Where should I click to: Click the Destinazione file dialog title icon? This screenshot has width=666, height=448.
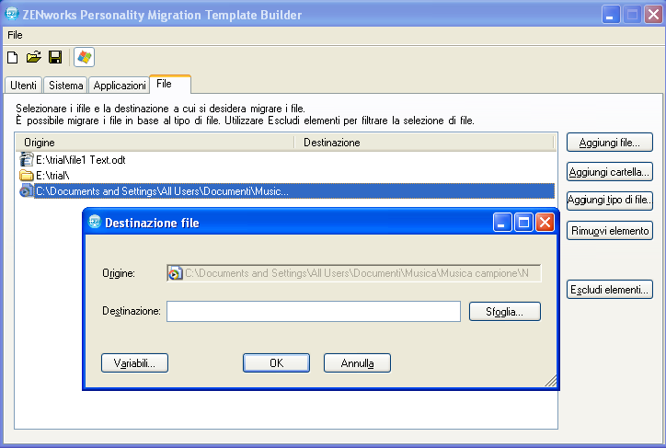point(95,222)
